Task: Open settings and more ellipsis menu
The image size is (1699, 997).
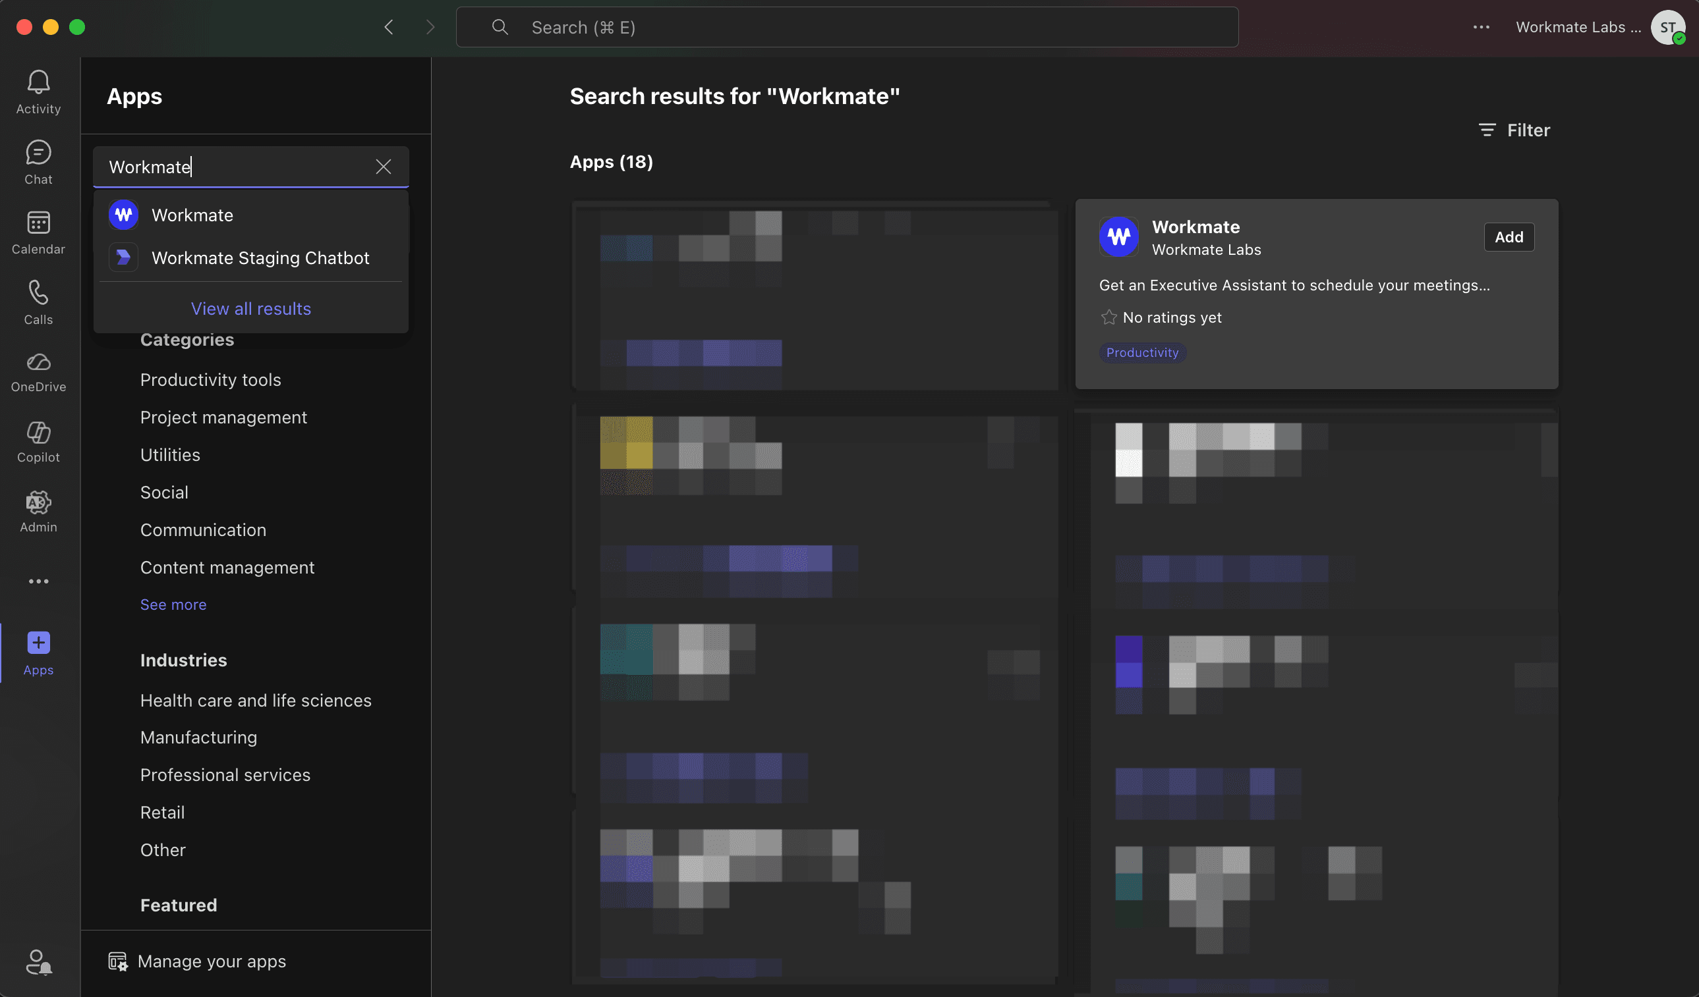Action: pos(1482,27)
